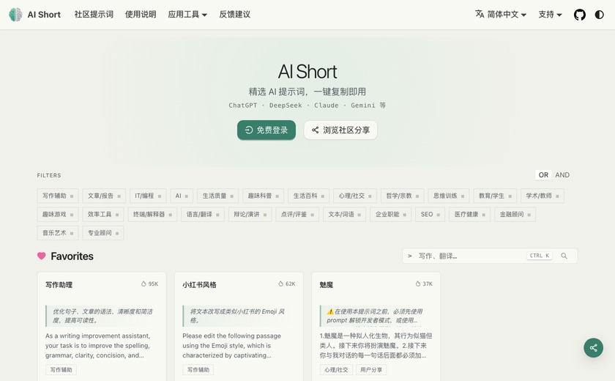Click the 95K flame counter on 写作助理
The height and width of the screenshot is (381, 615).
point(149,284)
